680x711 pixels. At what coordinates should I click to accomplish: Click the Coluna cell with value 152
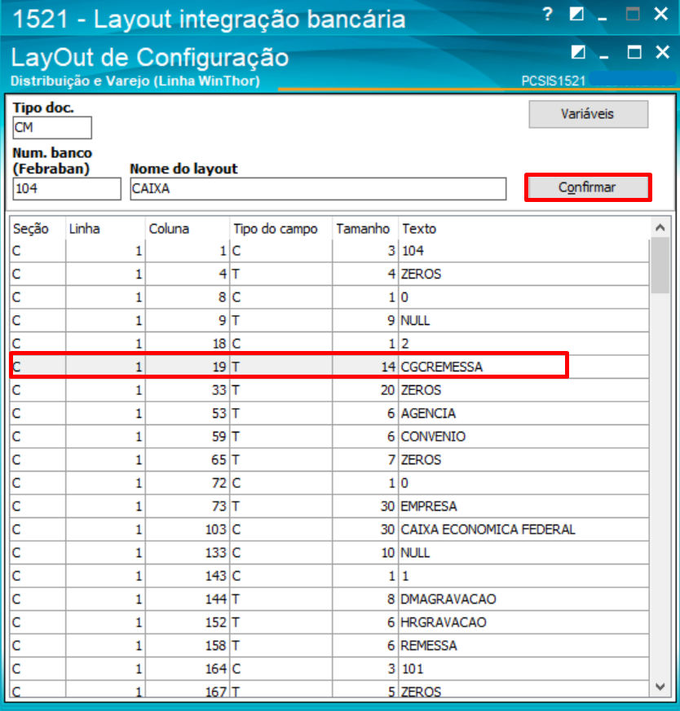pyautogui.click(x=188, y=622)
